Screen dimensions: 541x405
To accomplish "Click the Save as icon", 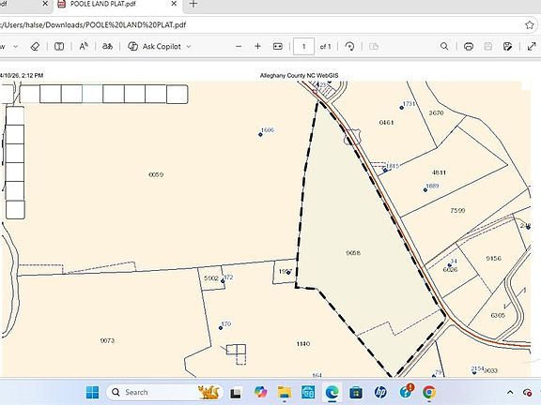I will point(507,46).
